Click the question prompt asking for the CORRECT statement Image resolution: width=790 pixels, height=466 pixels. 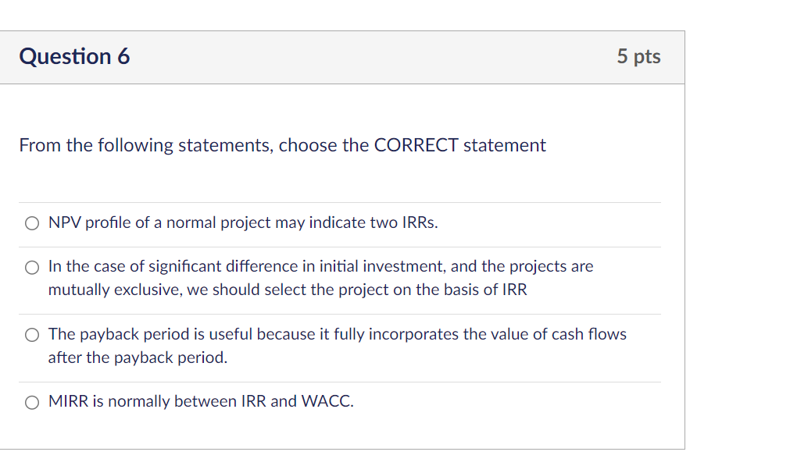281,145
